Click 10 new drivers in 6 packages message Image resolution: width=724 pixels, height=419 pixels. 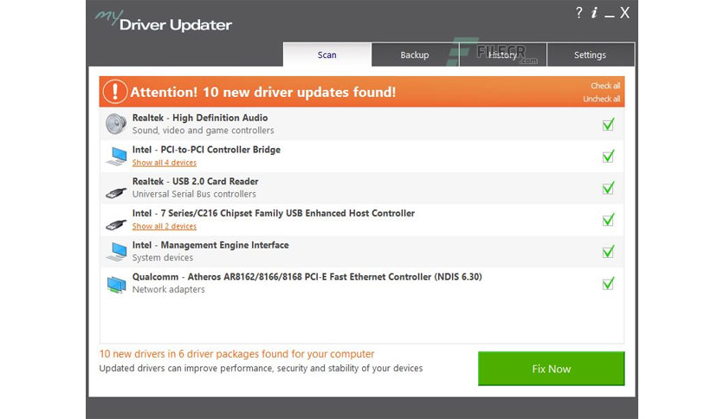[237, 354]
